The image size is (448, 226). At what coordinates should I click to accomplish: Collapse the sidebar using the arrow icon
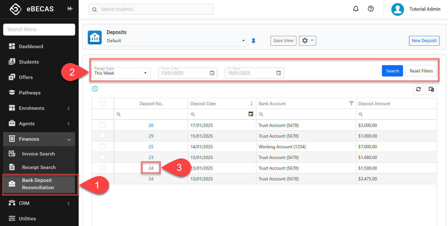[70, 9]
